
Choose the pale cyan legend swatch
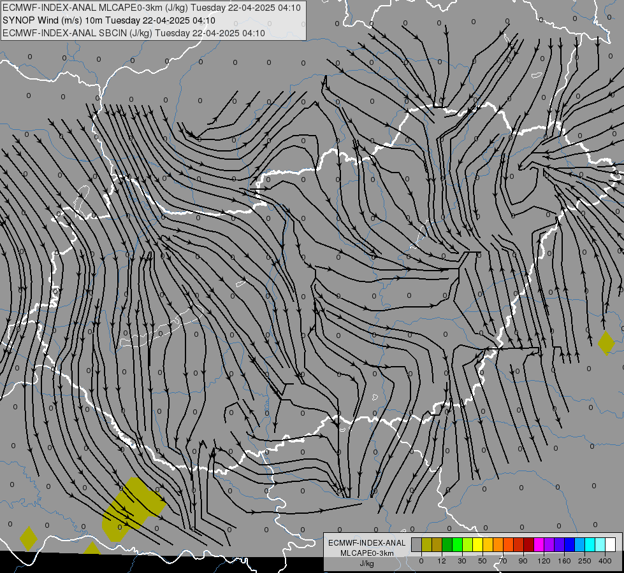pos(600,544)
